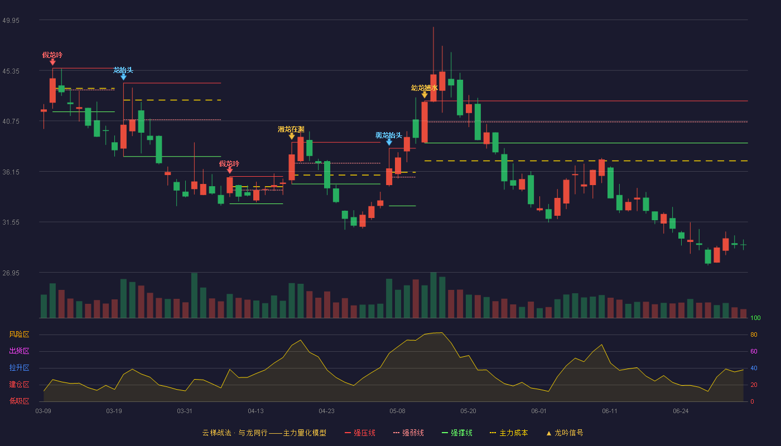Image resolution: width=781 pixels, height=446 pixels.
Task: Click the magenta 60 indicator scale value
Action: click(x=754, y=351)
